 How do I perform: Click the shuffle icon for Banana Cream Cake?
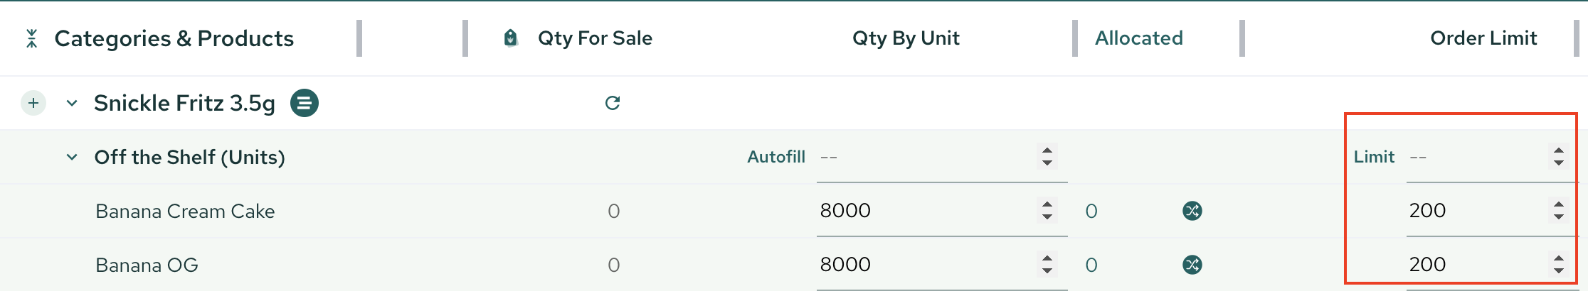click(1192, 211)
